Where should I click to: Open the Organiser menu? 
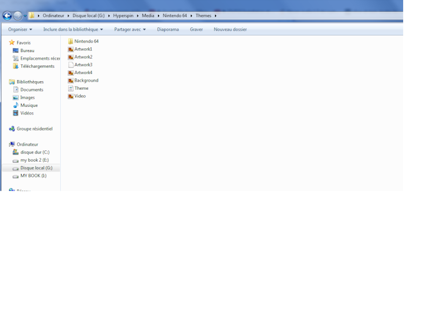[20, 30]
